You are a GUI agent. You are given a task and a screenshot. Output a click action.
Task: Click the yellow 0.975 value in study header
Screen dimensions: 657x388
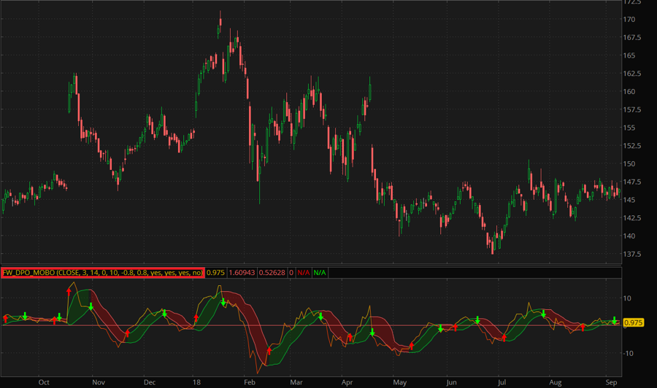point(216,273)
